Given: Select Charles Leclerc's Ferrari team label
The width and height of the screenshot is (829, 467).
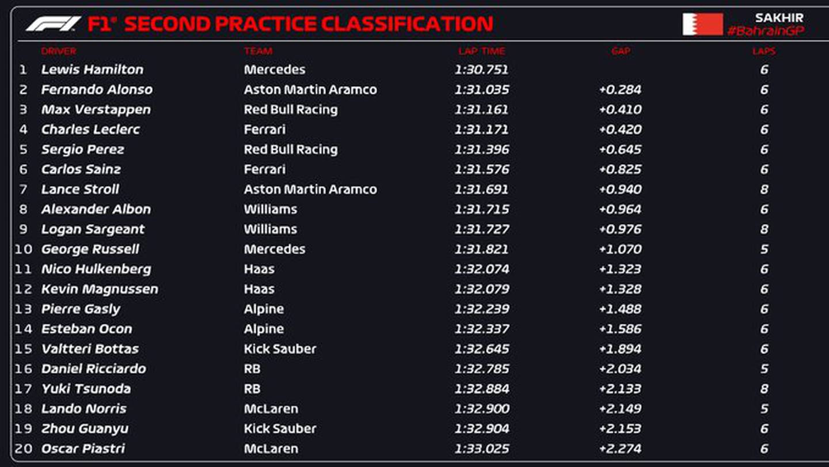Looking at the screenshot, I should click(265, 130).
